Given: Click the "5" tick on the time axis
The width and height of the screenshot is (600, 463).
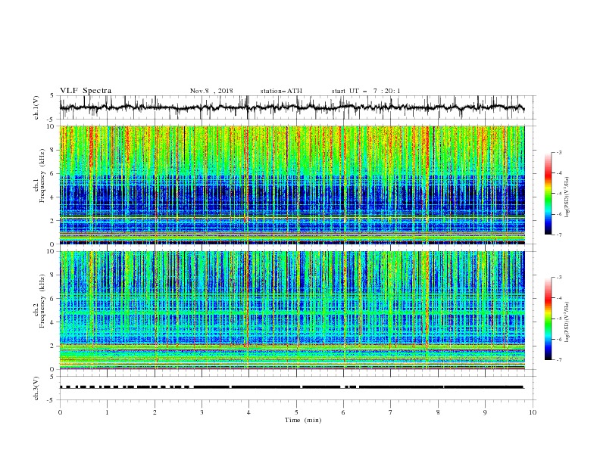Looking at the screenshot, I should coord(296,412).
